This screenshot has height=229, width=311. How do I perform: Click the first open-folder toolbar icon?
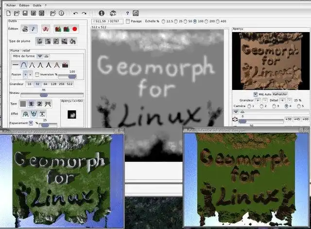click(x=17, y=13)
